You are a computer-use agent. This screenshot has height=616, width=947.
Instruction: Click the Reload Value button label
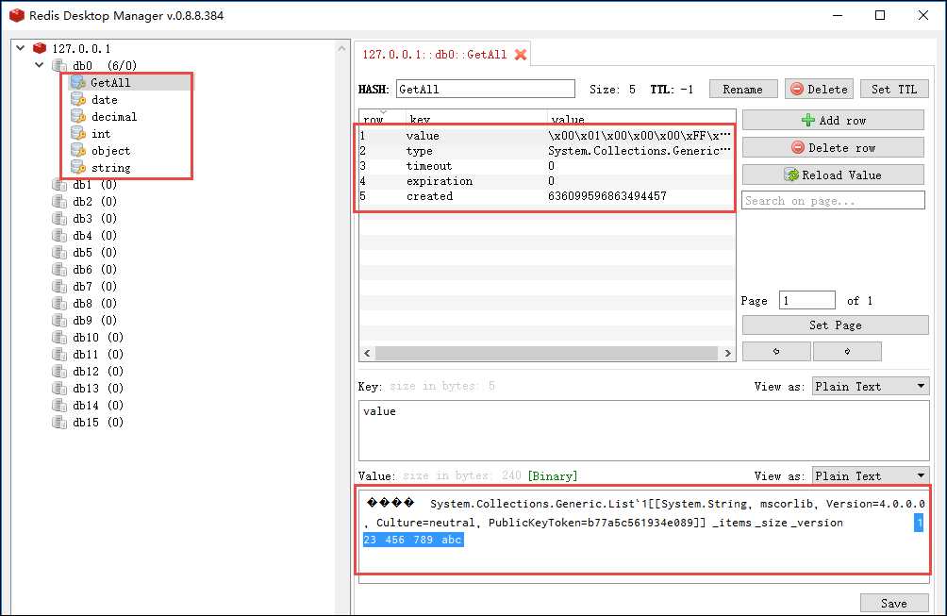pyautogui.click(x=841, y=175)
